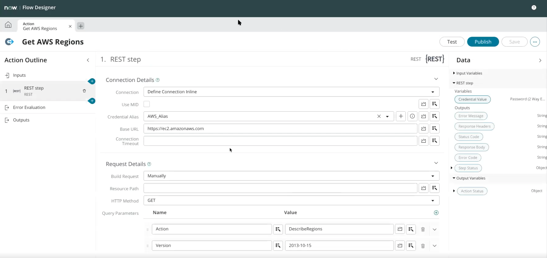Clear the AWS_Alias credential alias value
Viewport: 547px width, 258px height.
[379, 116]
